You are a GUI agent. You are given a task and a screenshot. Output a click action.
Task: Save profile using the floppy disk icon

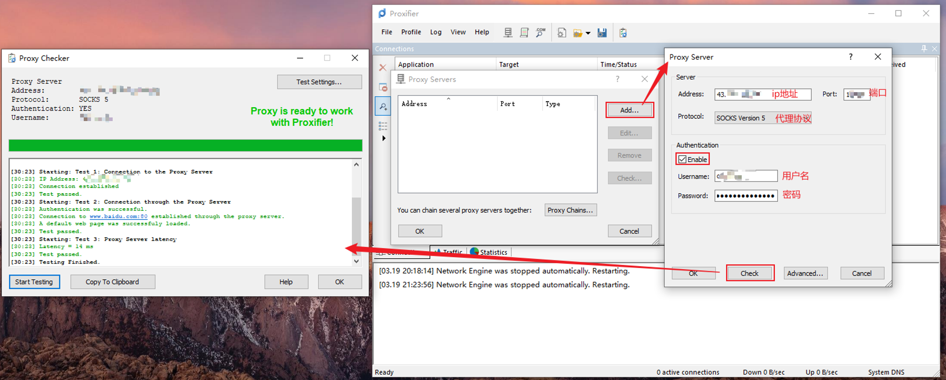(602, 33)
